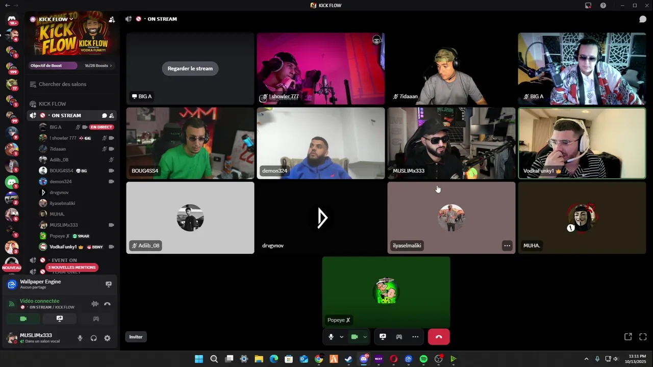Share your screen from bottom call bar
The height and width of the screenshot is (367, 653).
coord(383,337)
